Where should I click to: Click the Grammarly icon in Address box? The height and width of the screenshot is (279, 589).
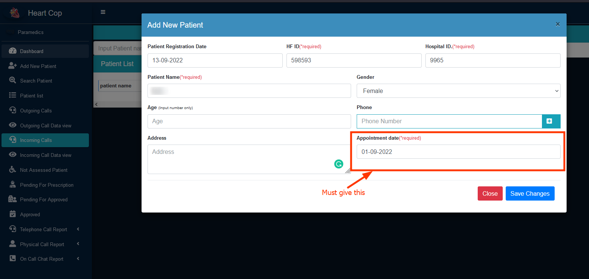click(x=338, y=164)
